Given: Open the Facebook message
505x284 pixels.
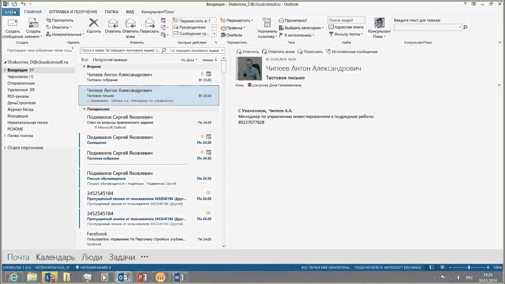Looking at the screenshot, I should tap(149, 239).
